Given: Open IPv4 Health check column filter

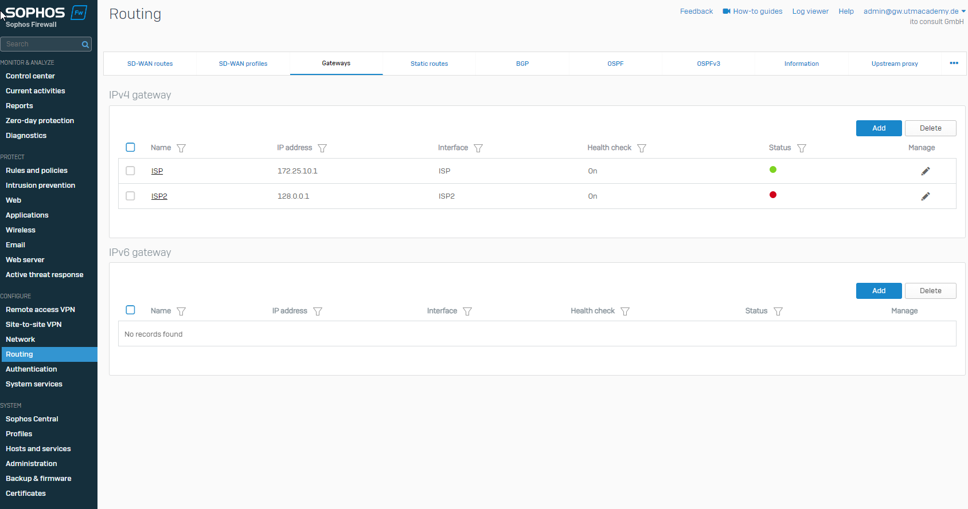Looking at the screenshot, I should click(x=642, y=148).
